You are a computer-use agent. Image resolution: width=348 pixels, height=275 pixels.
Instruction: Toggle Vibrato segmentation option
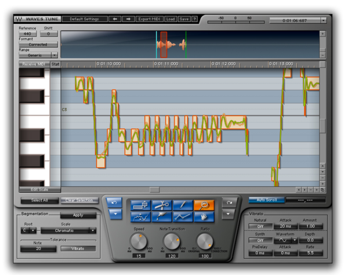(x=78, y=248)
